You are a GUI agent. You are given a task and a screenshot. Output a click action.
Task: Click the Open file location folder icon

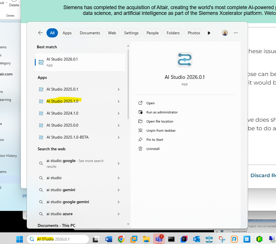coord(140,121)
